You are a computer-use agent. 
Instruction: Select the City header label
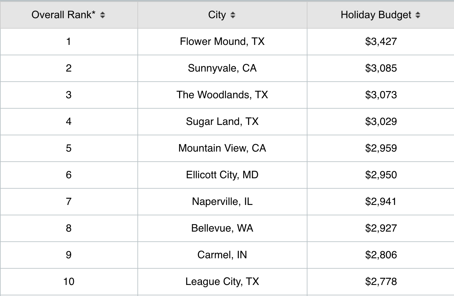(217, 15)
